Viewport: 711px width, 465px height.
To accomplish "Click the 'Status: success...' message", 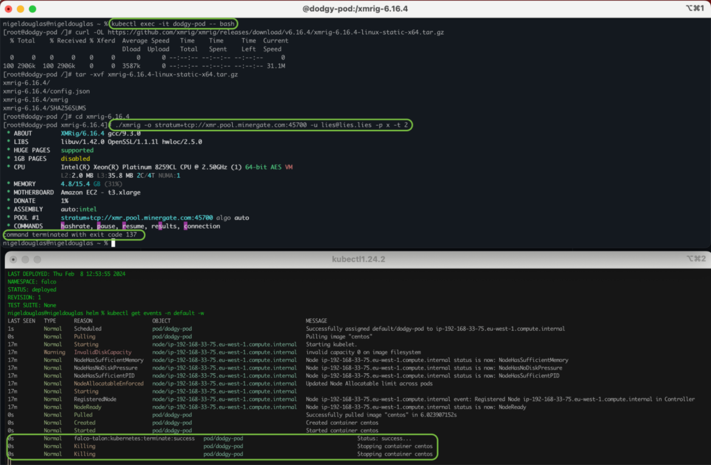I will point(384,438).
